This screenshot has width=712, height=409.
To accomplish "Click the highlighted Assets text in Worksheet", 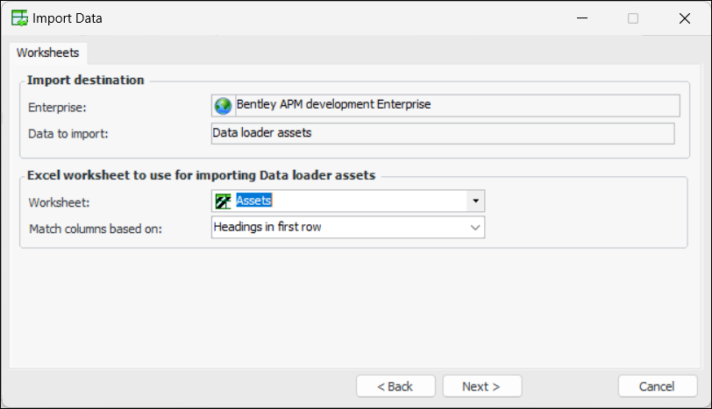I will (254, 201).
